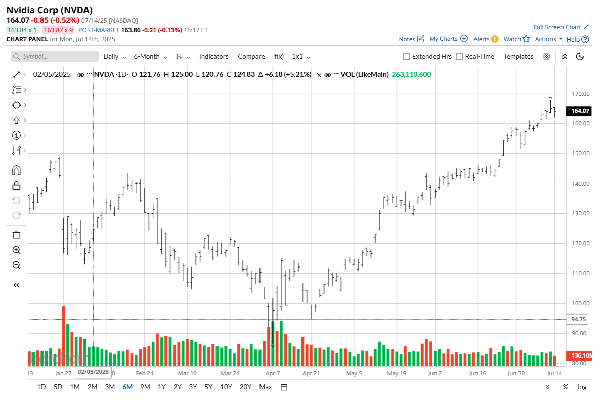The image size is (606, 400).
Task: Select the 10Y range
Action: (x=226, y=387)
